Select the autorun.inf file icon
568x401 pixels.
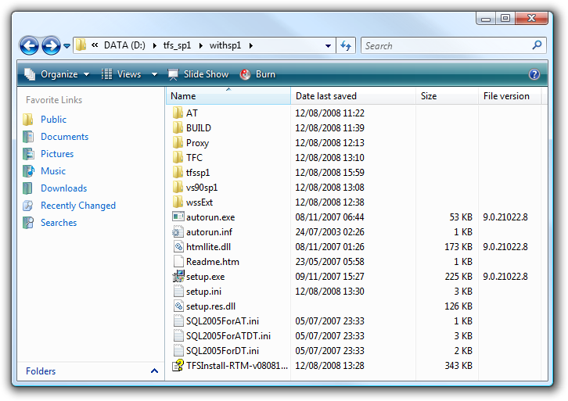click(x=178, y=231)
